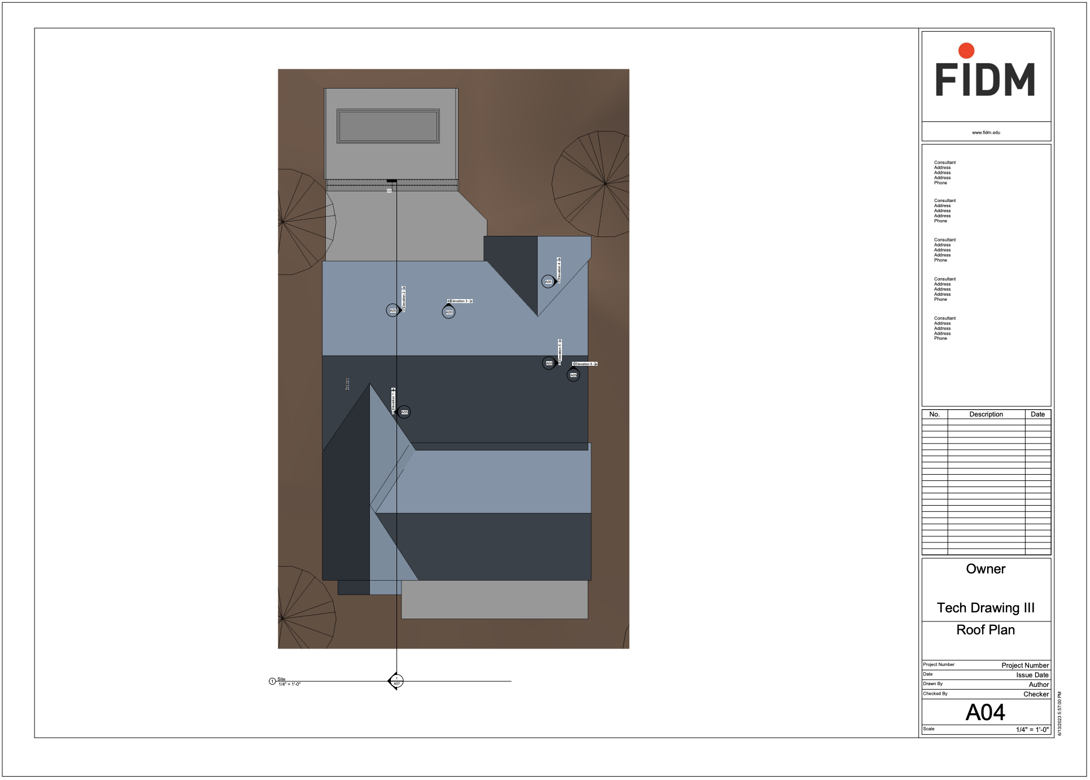This screenshot has height=780, width=1090.
Task: Click the Elevation 3 marker circle
Action: click(449, 312)
